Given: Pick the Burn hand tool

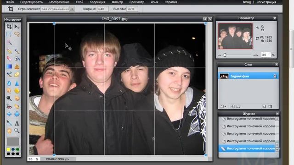Looking at the screenshot, I should tap(17, 98).
